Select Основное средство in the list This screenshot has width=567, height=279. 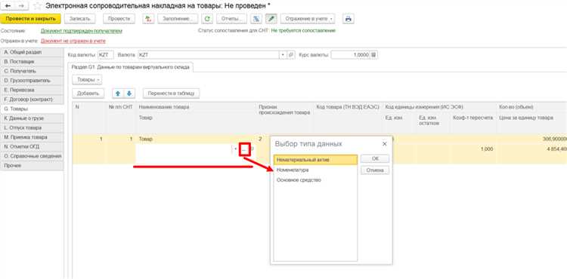[x=315, y=180]
